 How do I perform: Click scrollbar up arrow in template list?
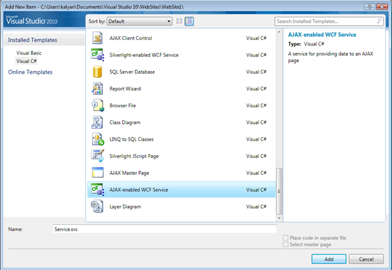[x=279, y=32]
